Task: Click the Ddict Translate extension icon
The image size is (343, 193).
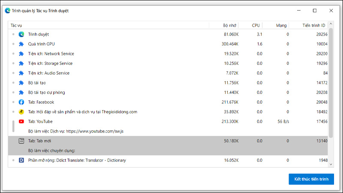Action: (21, 160)
